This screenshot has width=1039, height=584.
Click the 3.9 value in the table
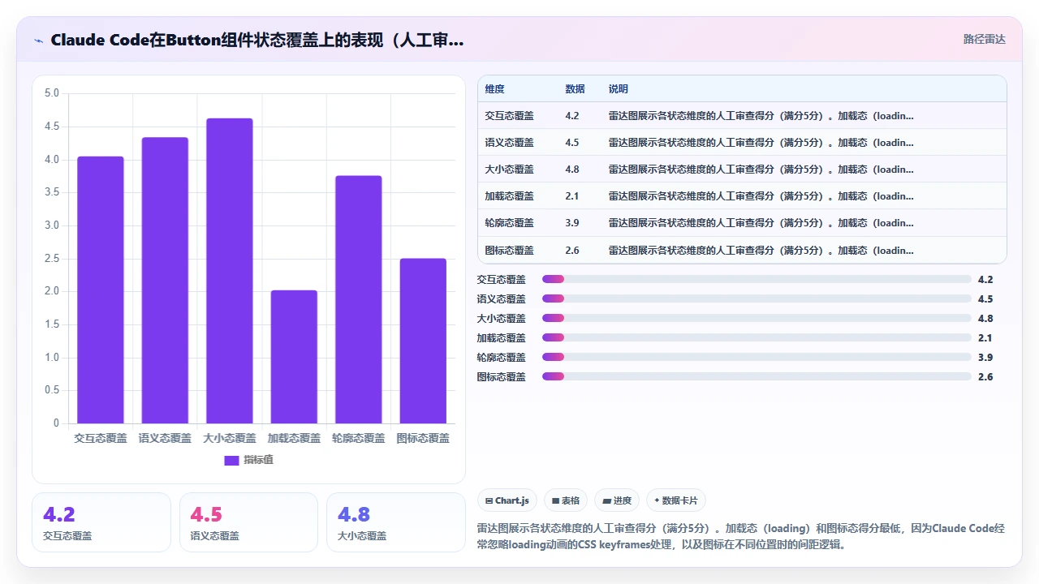(x=572, y=223)
